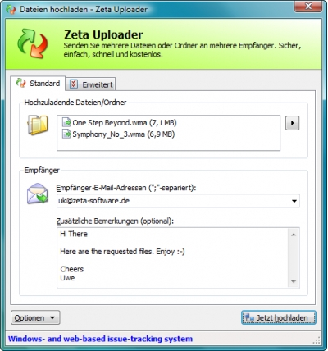Click the Jetzt hochladen button

point(279,317)
